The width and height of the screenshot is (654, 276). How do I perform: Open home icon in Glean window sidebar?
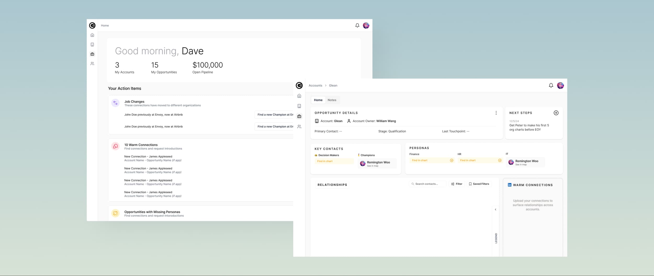point(299,96)
